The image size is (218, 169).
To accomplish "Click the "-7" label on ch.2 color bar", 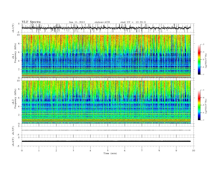I will (203, 120).
